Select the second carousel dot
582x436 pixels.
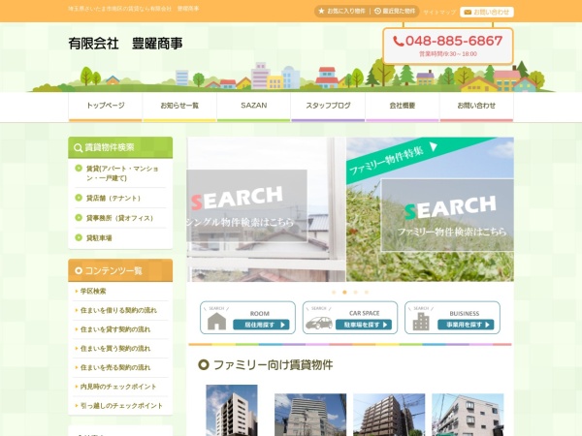click(x=344, y=293)
